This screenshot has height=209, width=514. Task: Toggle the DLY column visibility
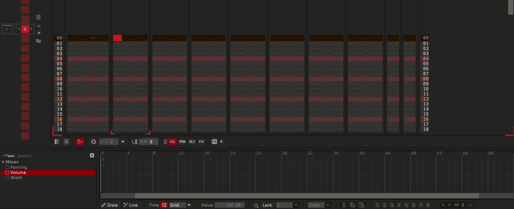pyautogui.click(x=192, y=142)
